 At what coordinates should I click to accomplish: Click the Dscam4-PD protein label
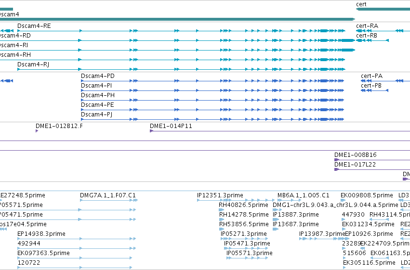(98, 76)
